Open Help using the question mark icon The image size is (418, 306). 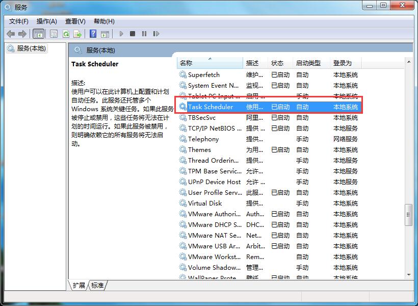[93, 34]
